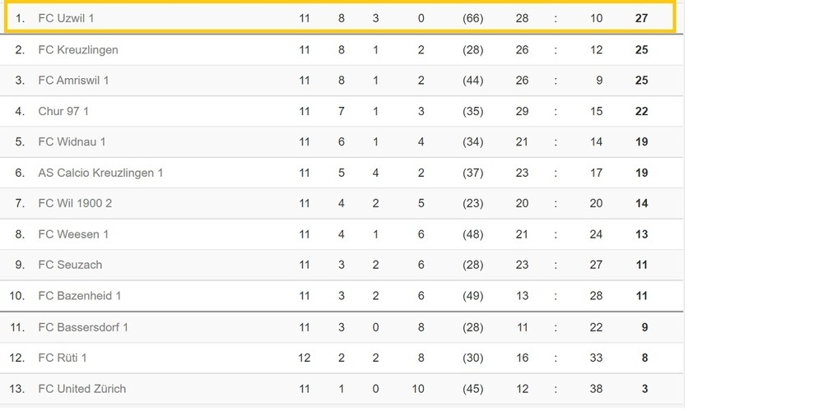
Task: Select the (66) value in FC Uzwil row
Action: [x=473, y=18]
